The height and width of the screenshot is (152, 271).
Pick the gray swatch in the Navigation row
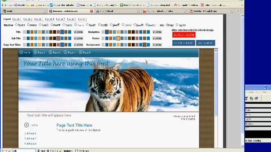click(103, 32)
